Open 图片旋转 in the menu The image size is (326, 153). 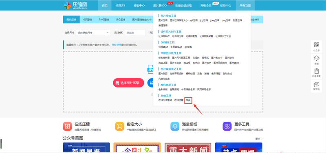229,57
